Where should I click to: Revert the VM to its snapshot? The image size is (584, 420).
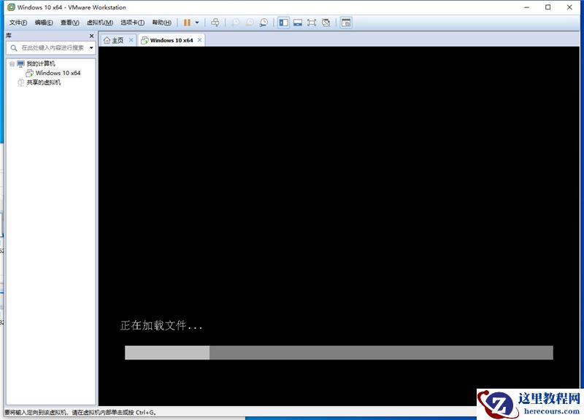click(249, 23)
